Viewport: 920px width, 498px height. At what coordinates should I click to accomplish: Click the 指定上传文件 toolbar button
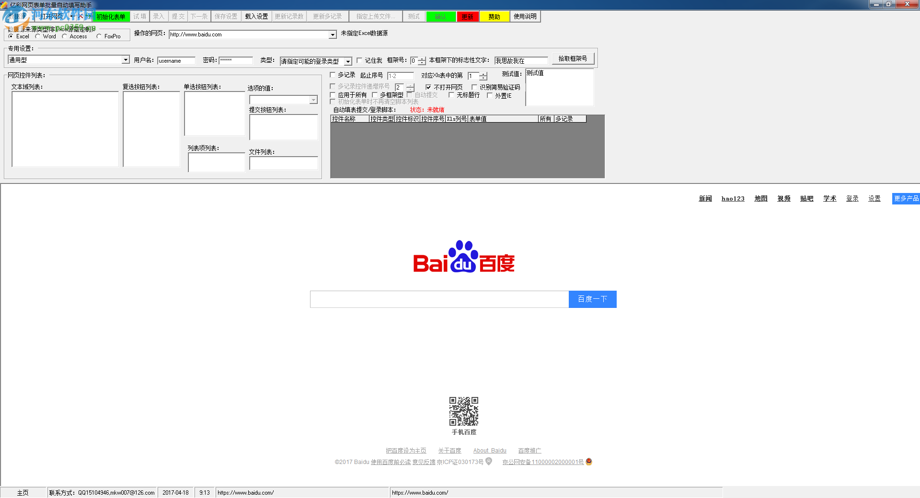click(376, 16)
